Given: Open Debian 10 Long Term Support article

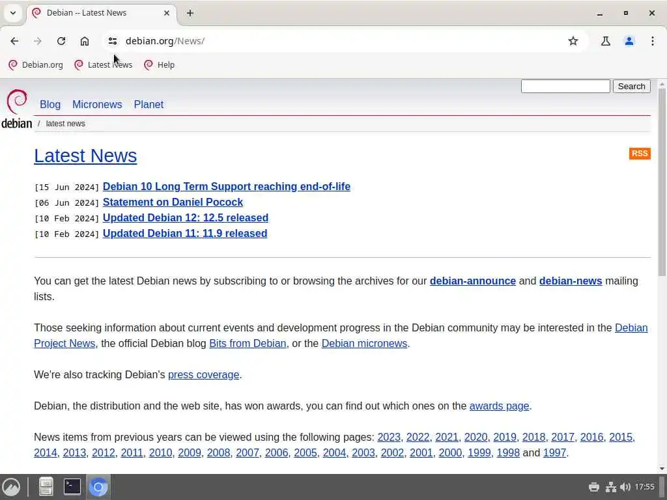Looking at the screenshot, I should point(226,187).
